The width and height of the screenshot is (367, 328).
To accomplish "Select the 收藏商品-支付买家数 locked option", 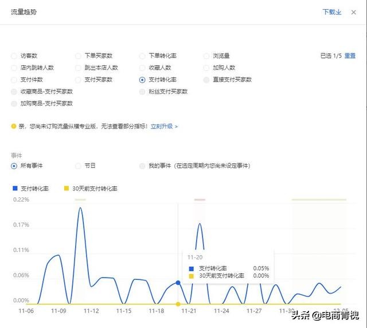I will [14, 92].
